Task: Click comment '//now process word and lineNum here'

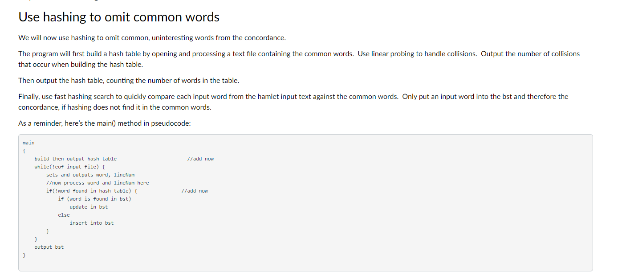Action: click(98, 183)
